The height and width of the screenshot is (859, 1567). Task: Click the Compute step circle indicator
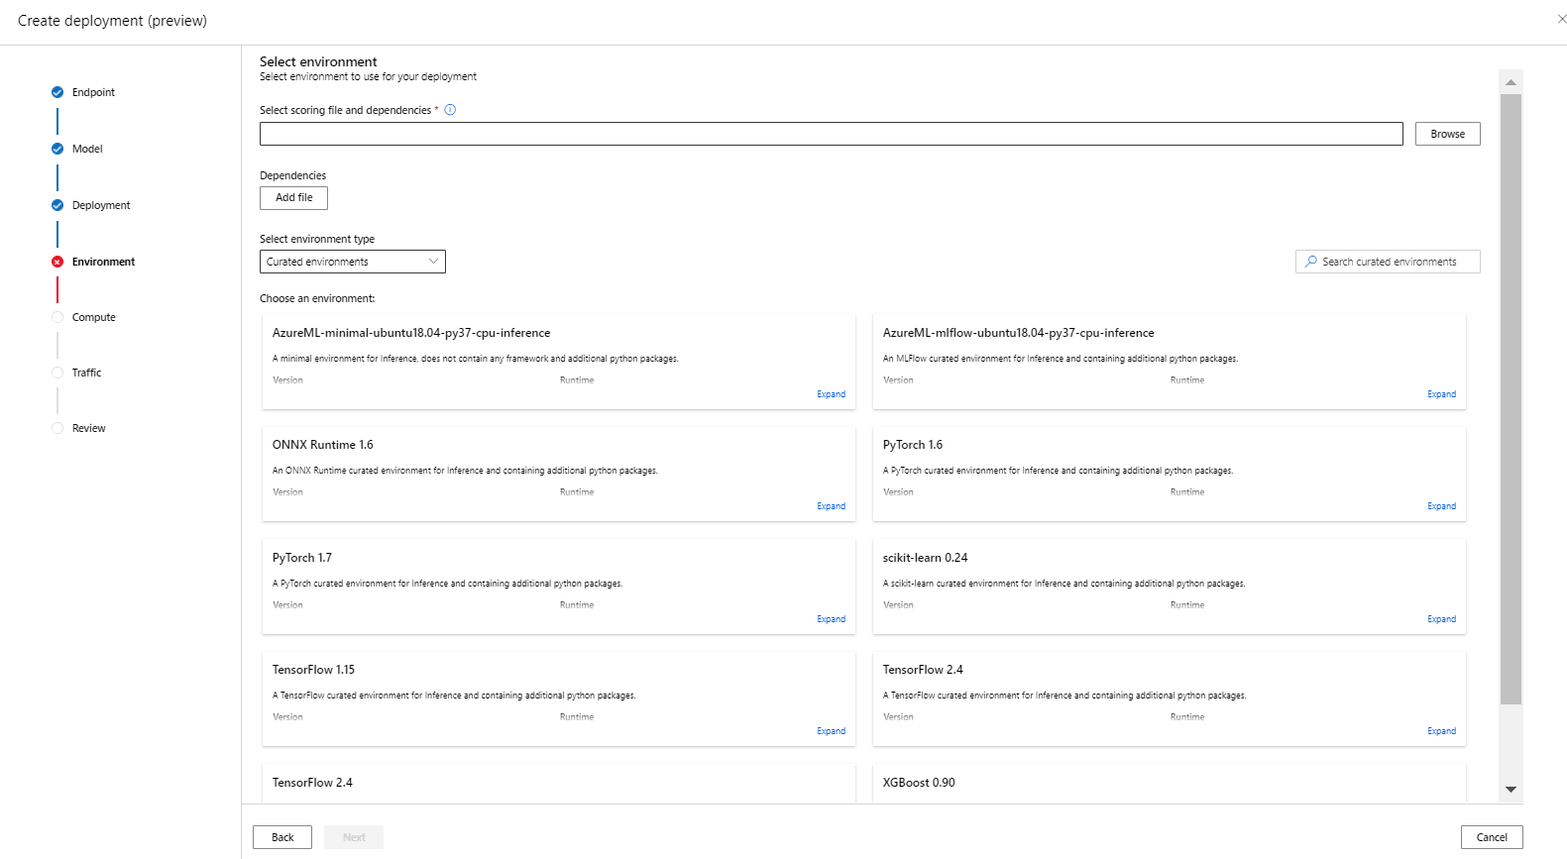coord(57,317)
